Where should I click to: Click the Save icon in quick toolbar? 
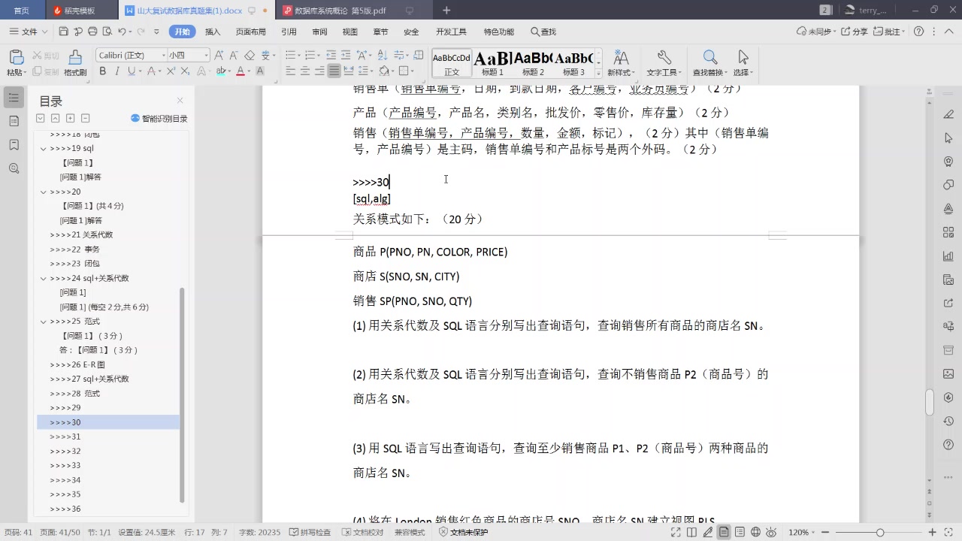pyautogui.click(x=63, y=32)
